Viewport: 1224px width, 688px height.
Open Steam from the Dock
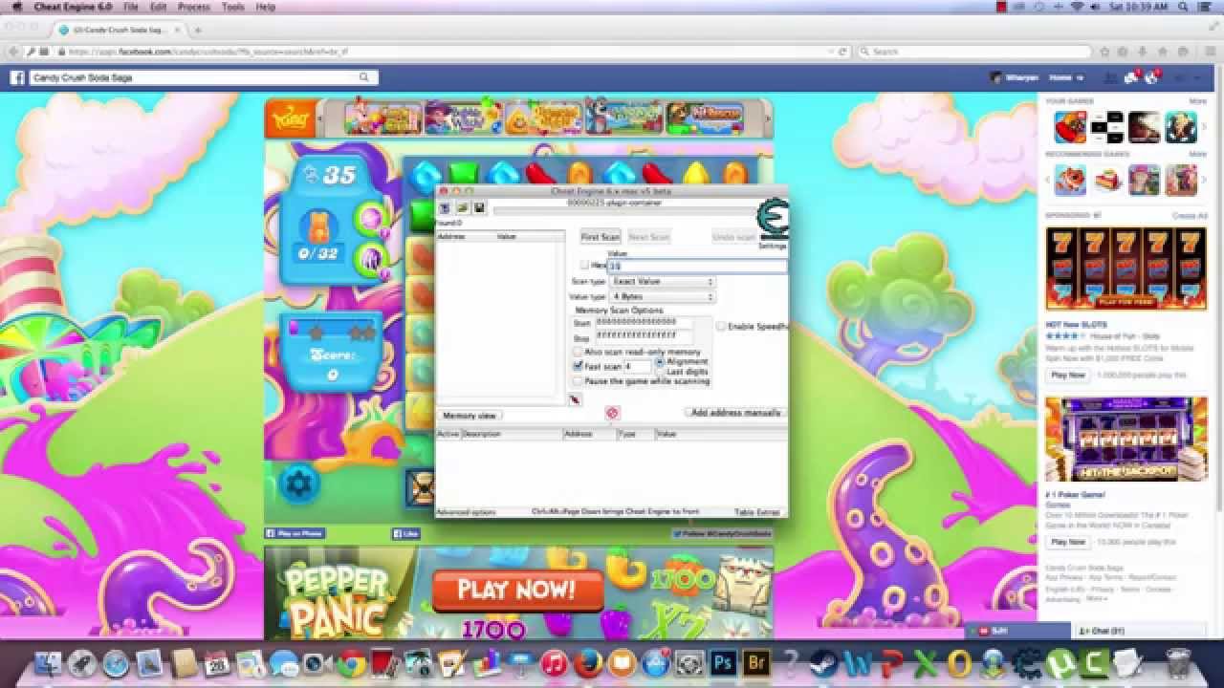(x=824, y=662)
